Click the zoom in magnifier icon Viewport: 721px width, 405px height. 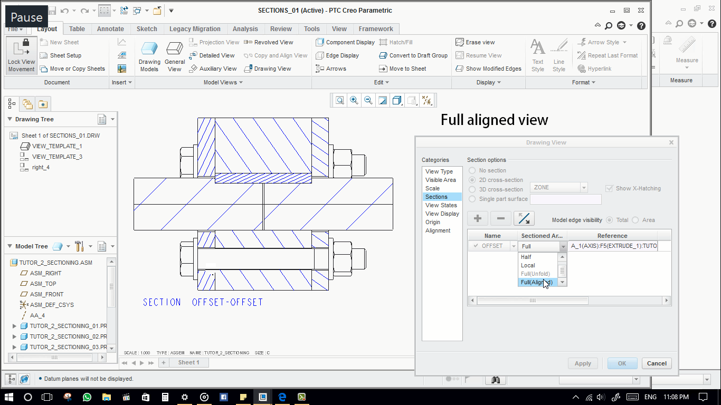[x=354, y=100]
